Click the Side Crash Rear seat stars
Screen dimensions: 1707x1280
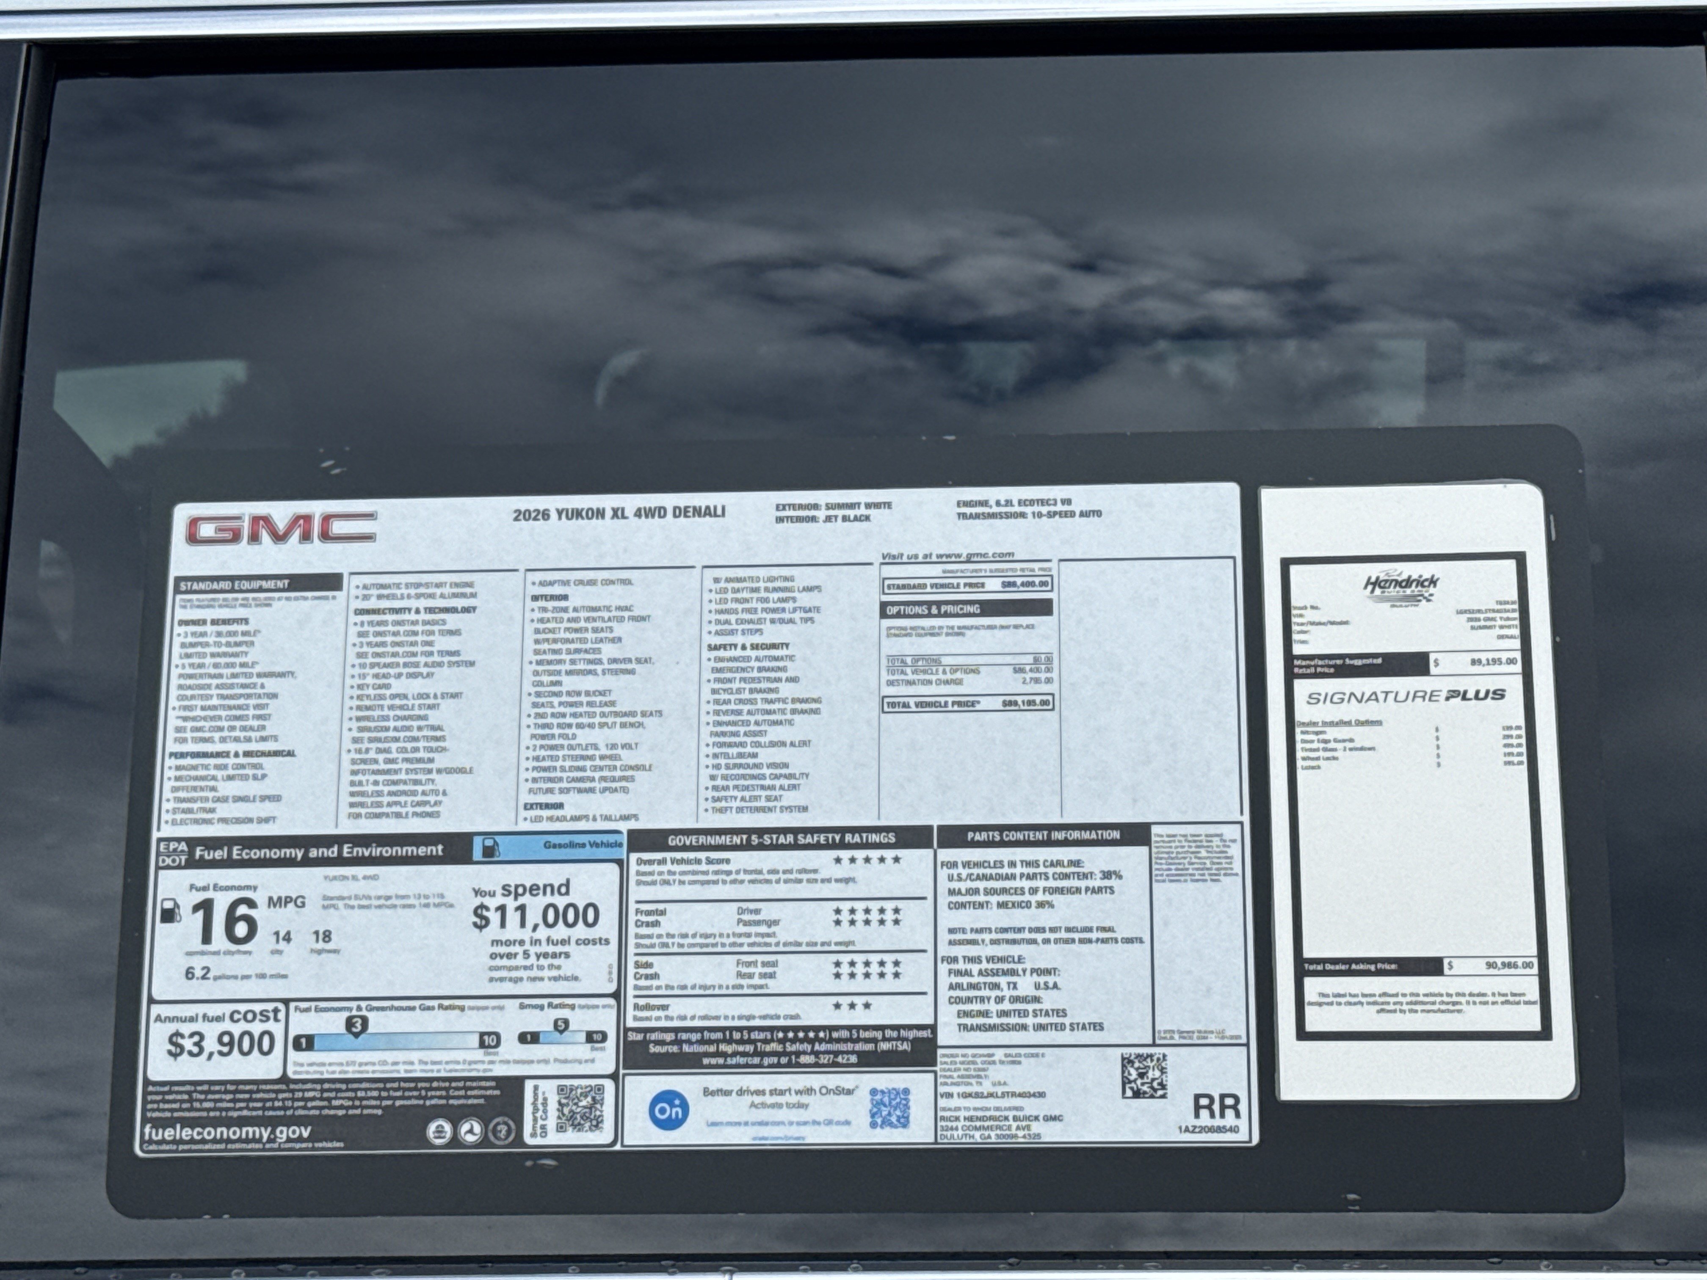coord(867,975)
